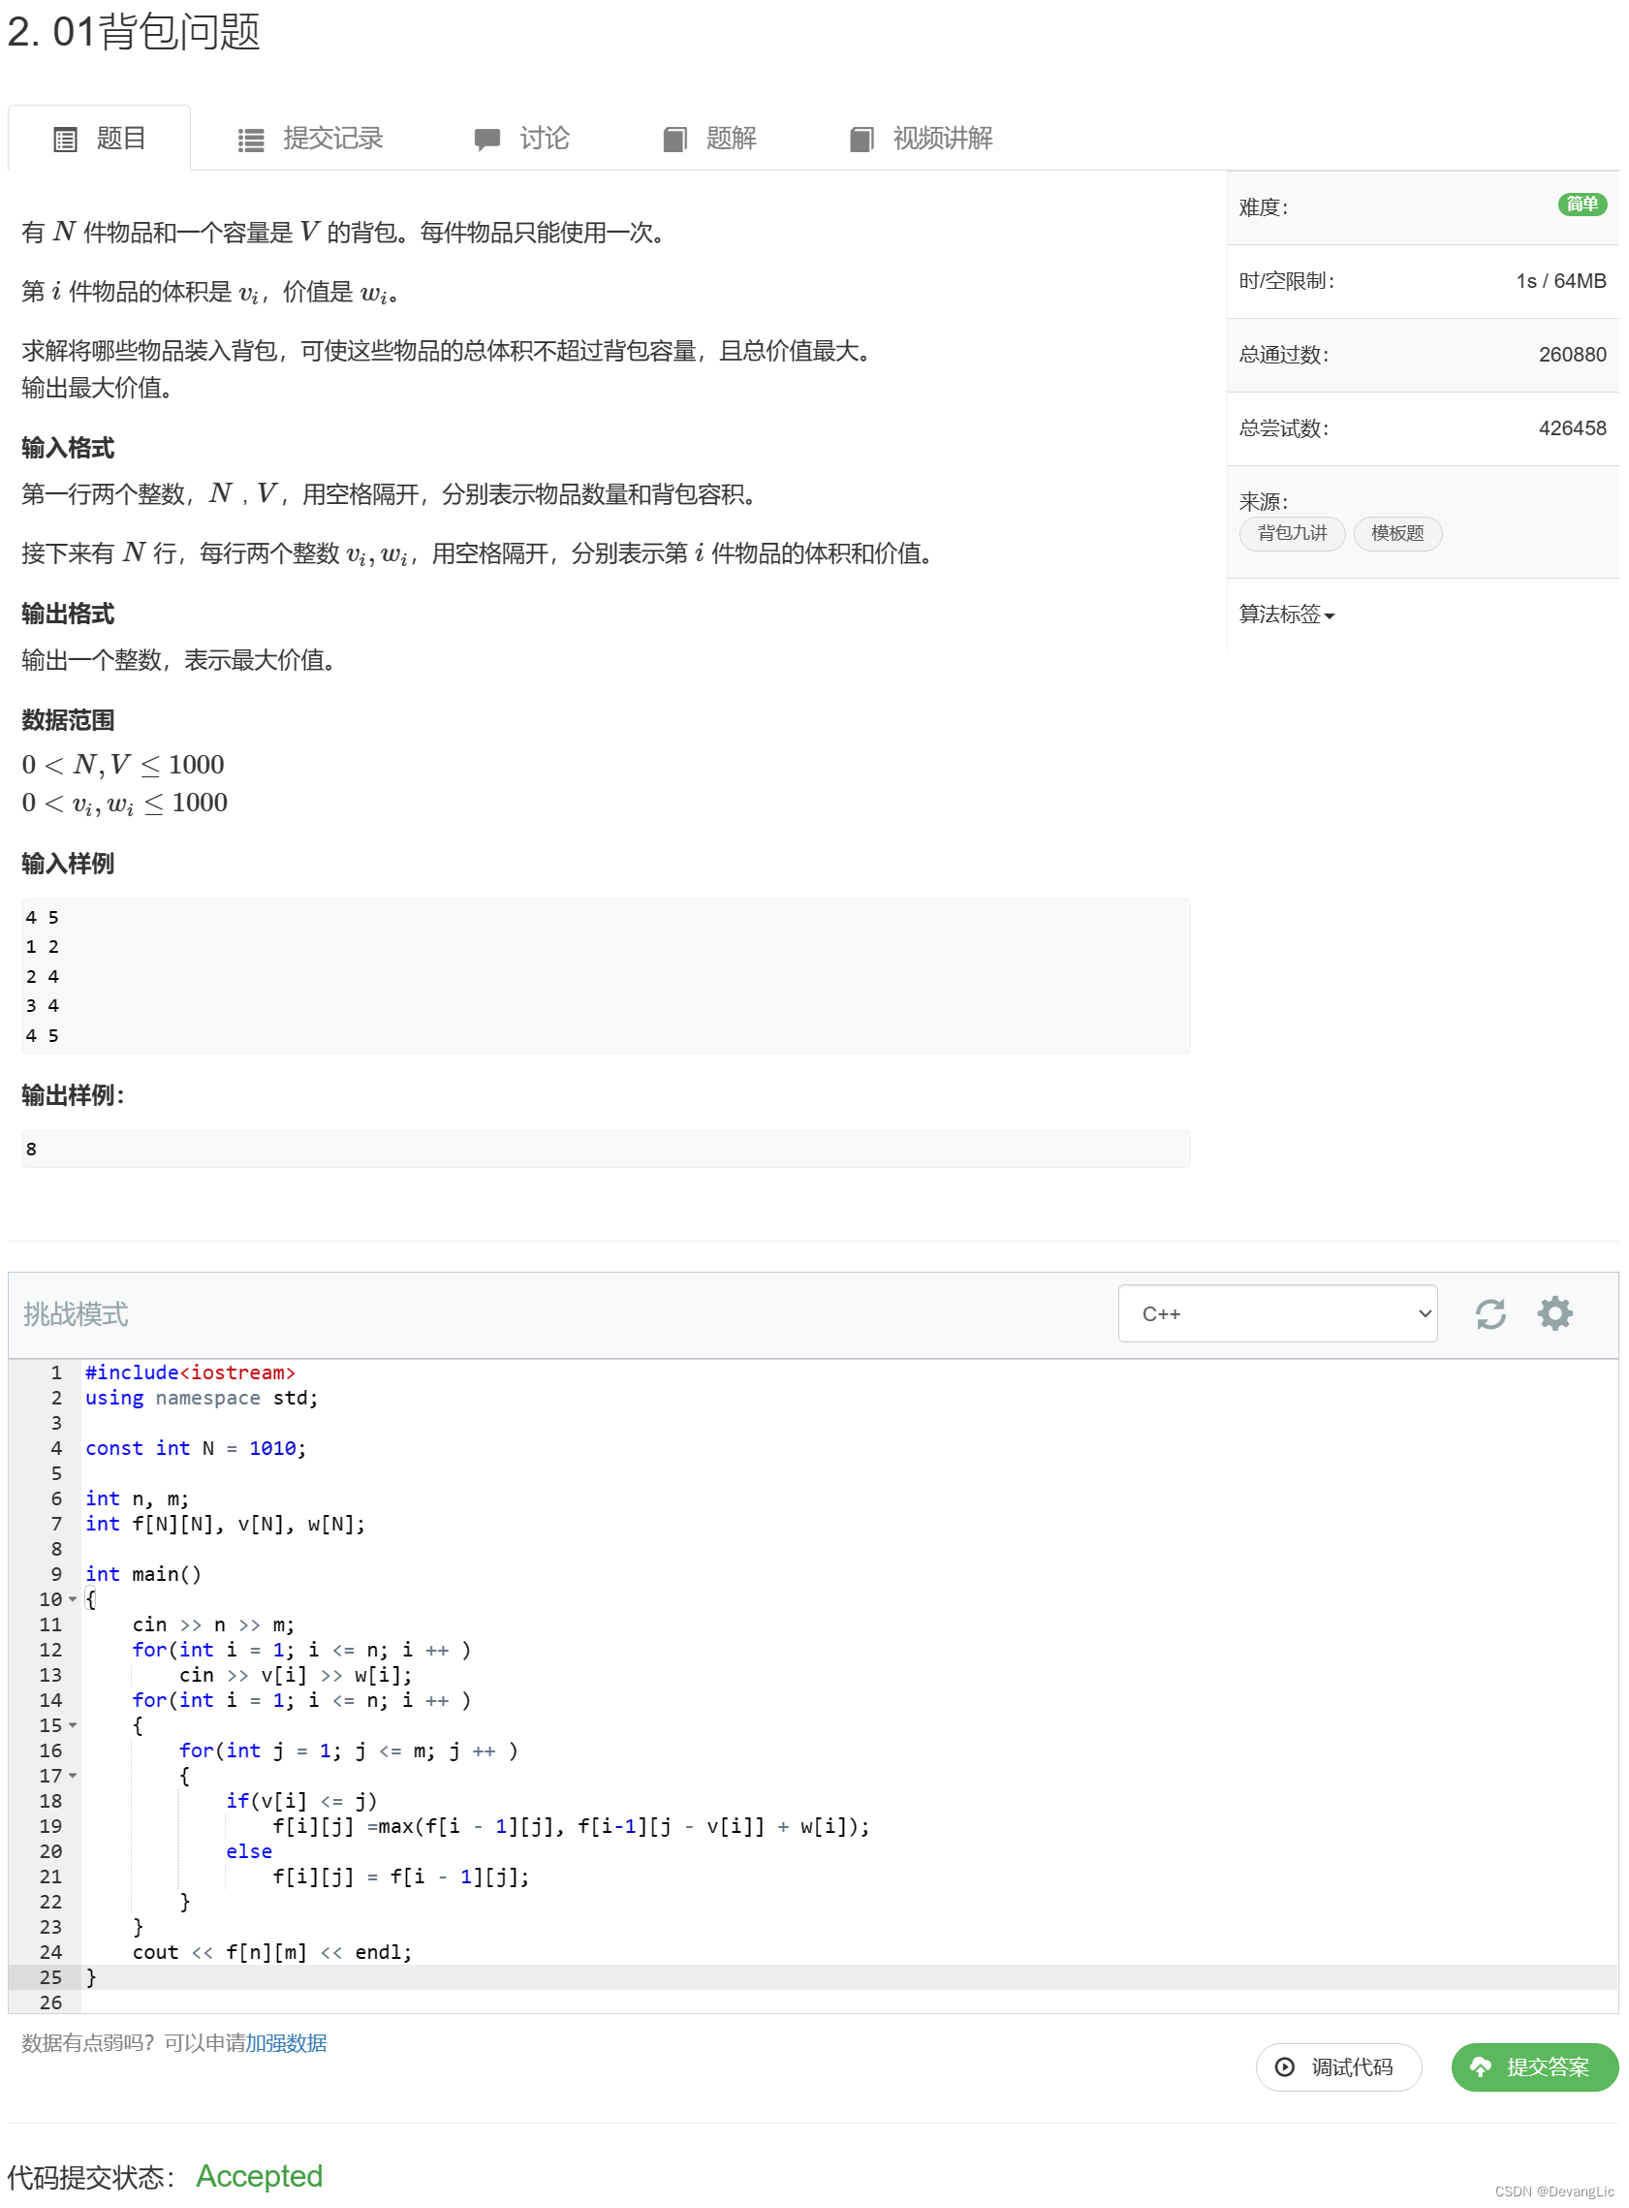Viewport: 1629px width, 2208px height.
Task: Click the cloud upload icon in 提交答案
Action: 1481,2067
